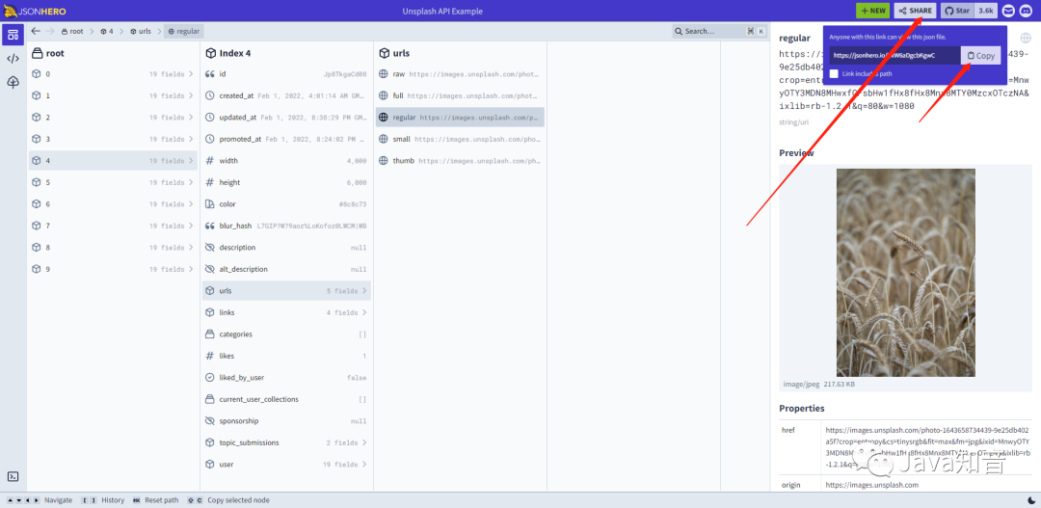
Task: Go back with the left arrow
Action: pyautogui.click(x=36, y=31)
